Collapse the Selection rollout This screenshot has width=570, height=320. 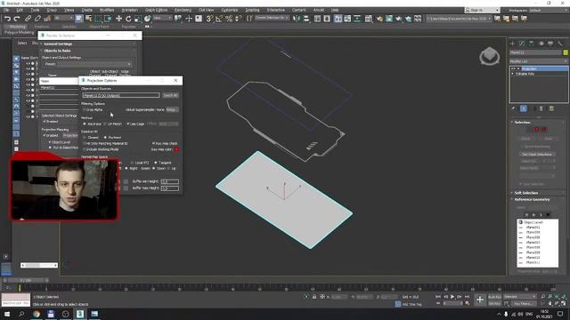click(522, 123)
